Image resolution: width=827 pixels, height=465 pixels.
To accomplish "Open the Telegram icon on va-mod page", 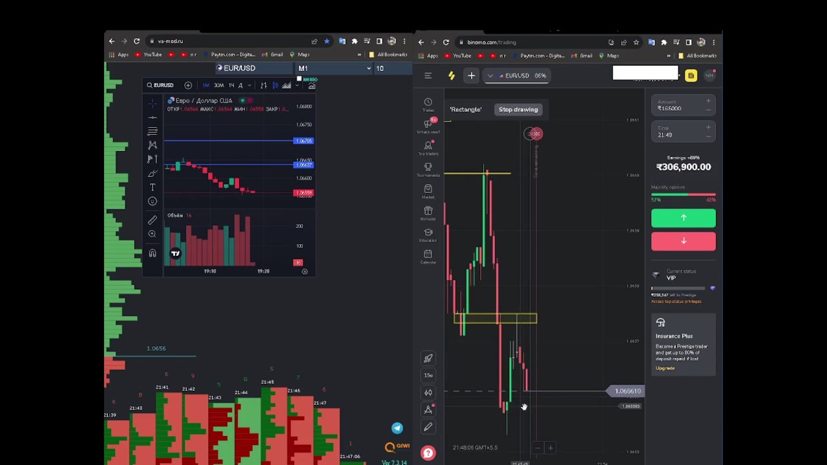I will point(397,428).
